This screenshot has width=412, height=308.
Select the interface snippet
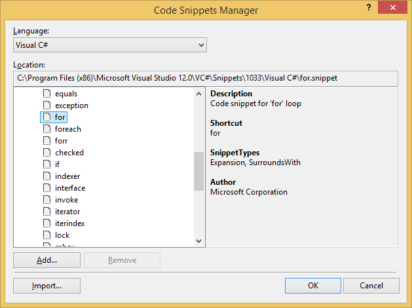click(x=70, y=188)
